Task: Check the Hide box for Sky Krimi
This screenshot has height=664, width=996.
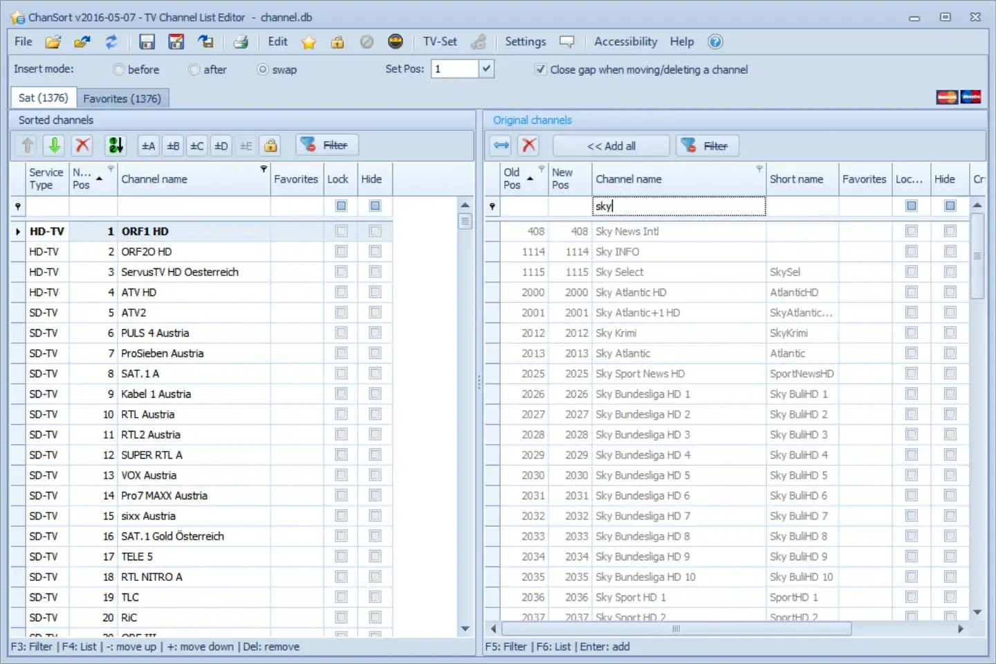Action: (x=950, y=333)
